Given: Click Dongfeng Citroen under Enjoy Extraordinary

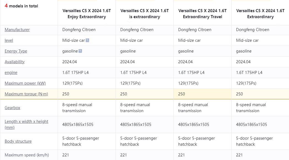Looking at the screenshot, I should [x=79, y=30].
